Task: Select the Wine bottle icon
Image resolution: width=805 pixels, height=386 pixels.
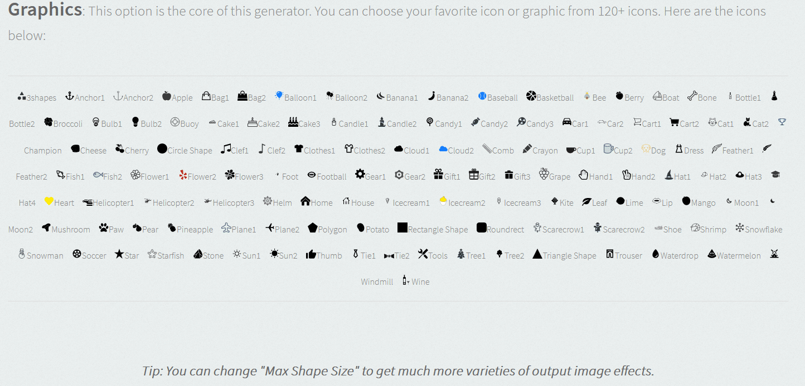Action: (406, 280)
